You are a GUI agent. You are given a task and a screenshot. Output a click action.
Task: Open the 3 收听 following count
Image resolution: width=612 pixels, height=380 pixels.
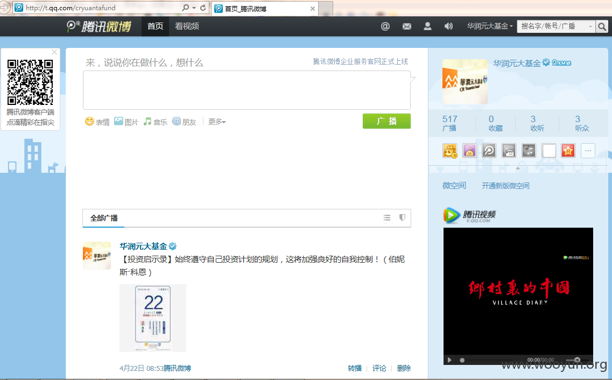click(537, 123)
